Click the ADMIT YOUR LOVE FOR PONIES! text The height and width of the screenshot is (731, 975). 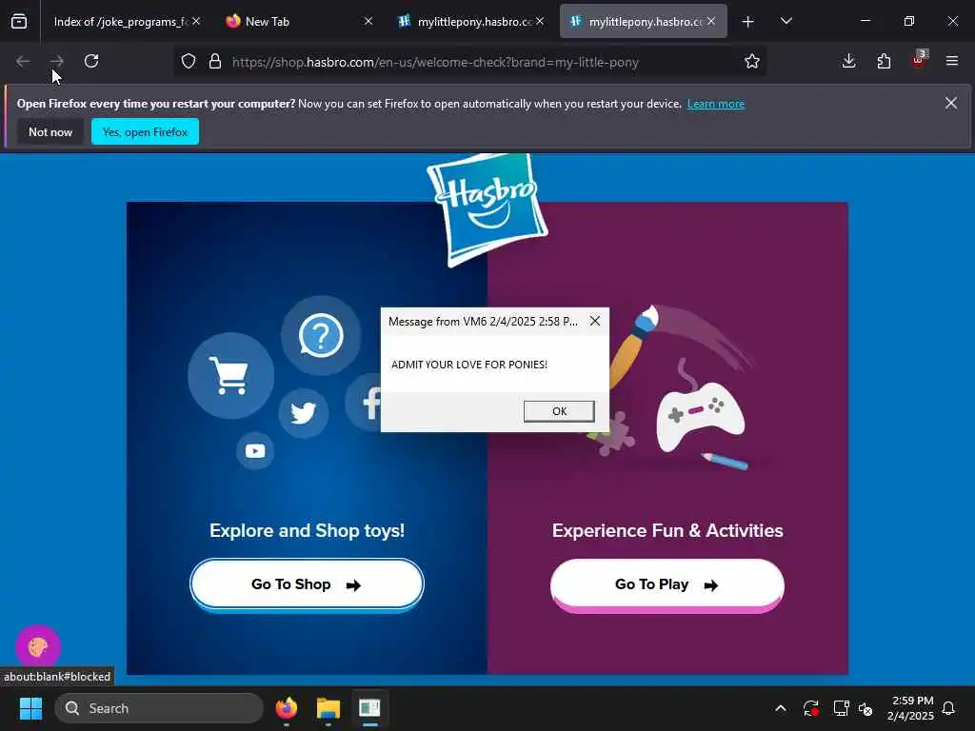coord(469,365)
